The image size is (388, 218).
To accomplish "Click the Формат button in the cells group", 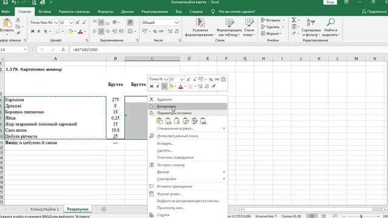I will click(x=272, y=33).
